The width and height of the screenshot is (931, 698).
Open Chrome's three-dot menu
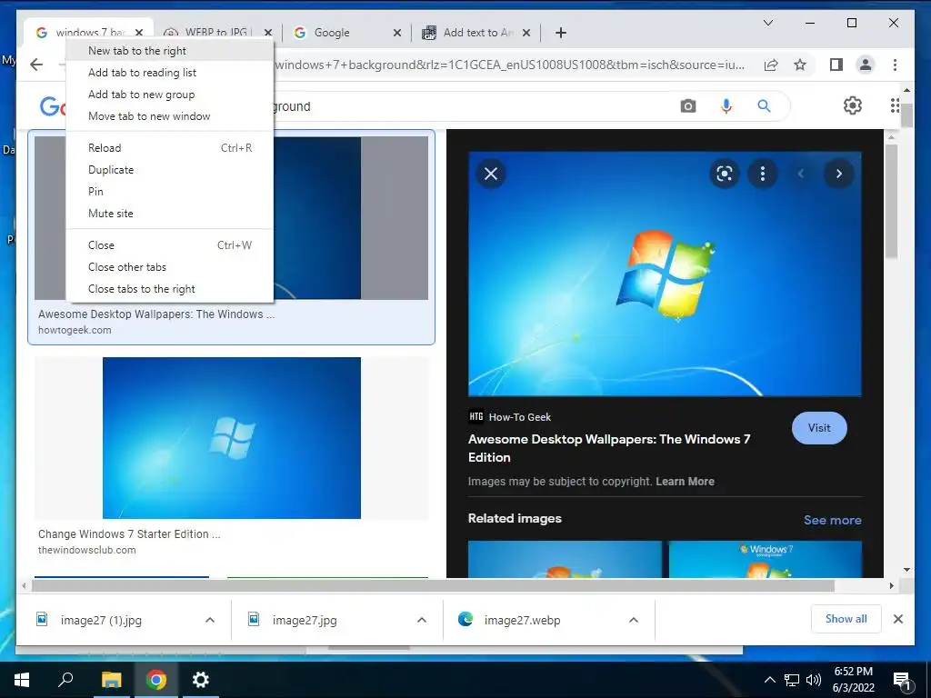[895, 65]
